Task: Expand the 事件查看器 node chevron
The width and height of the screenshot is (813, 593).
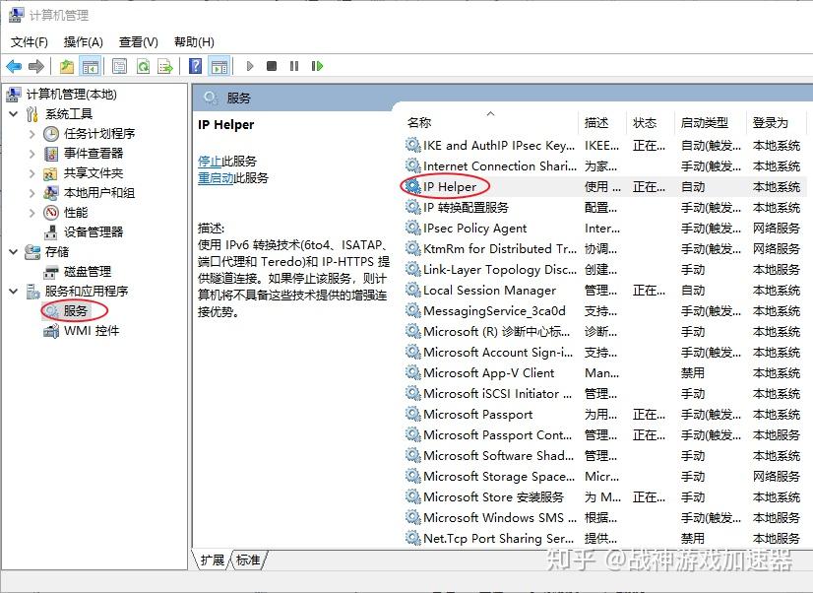Action: point(32,154)
